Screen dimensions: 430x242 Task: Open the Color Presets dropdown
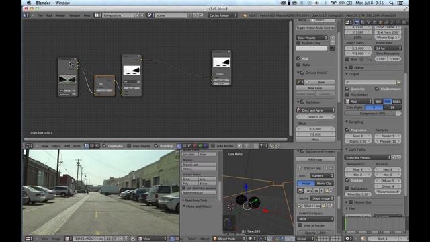[312, 38]
